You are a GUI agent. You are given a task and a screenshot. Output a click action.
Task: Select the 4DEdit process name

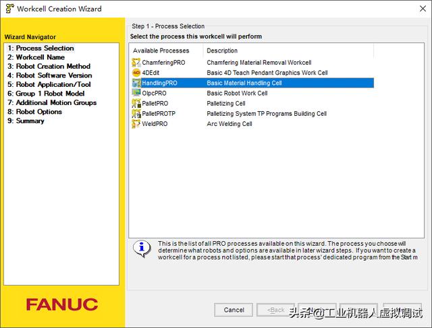coord(151,73)
